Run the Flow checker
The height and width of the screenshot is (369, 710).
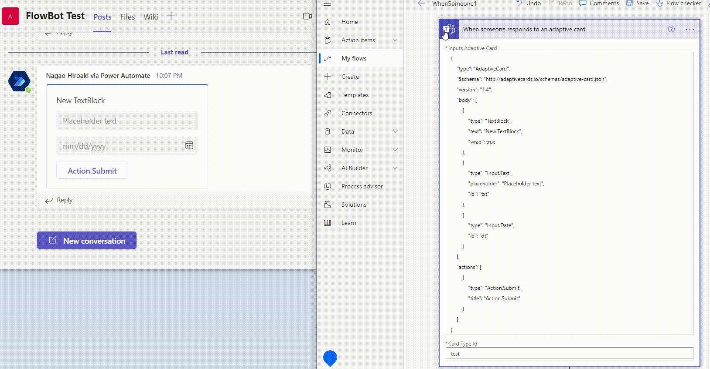coord(678,3)
